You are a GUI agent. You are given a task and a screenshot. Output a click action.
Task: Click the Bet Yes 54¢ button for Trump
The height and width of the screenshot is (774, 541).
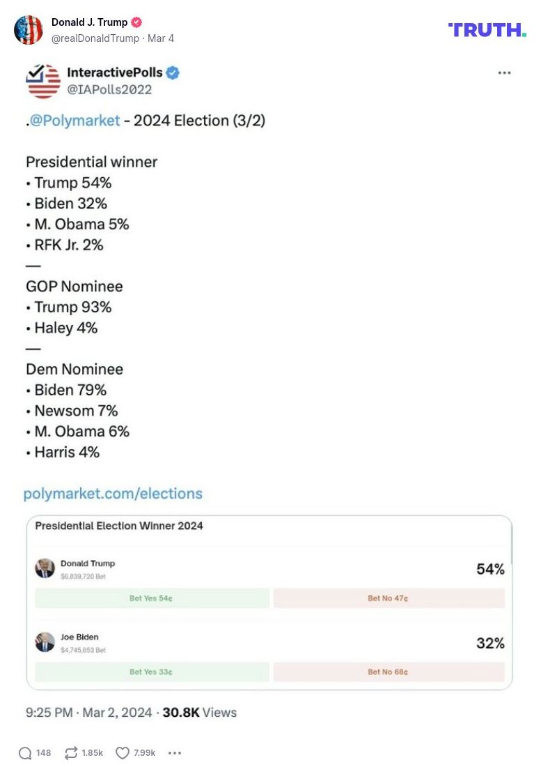(151, 598)
